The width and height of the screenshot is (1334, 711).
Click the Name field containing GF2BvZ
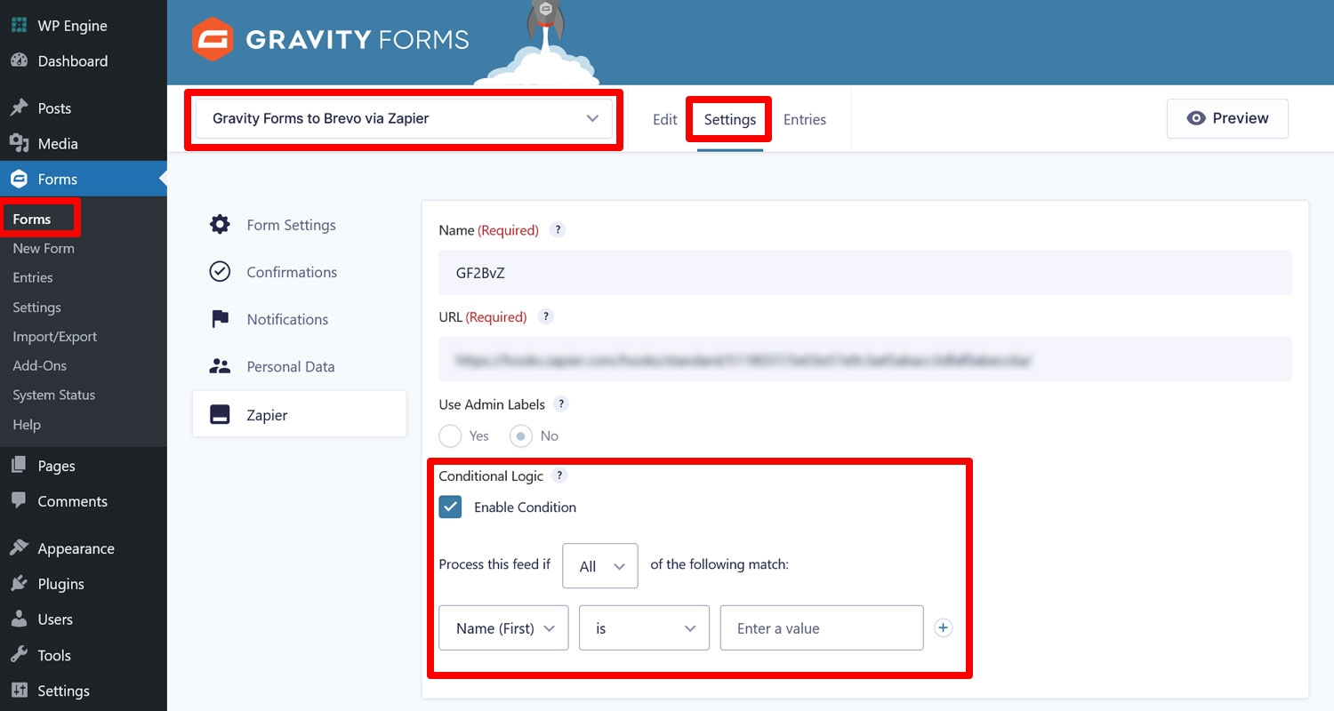(864, 272)
